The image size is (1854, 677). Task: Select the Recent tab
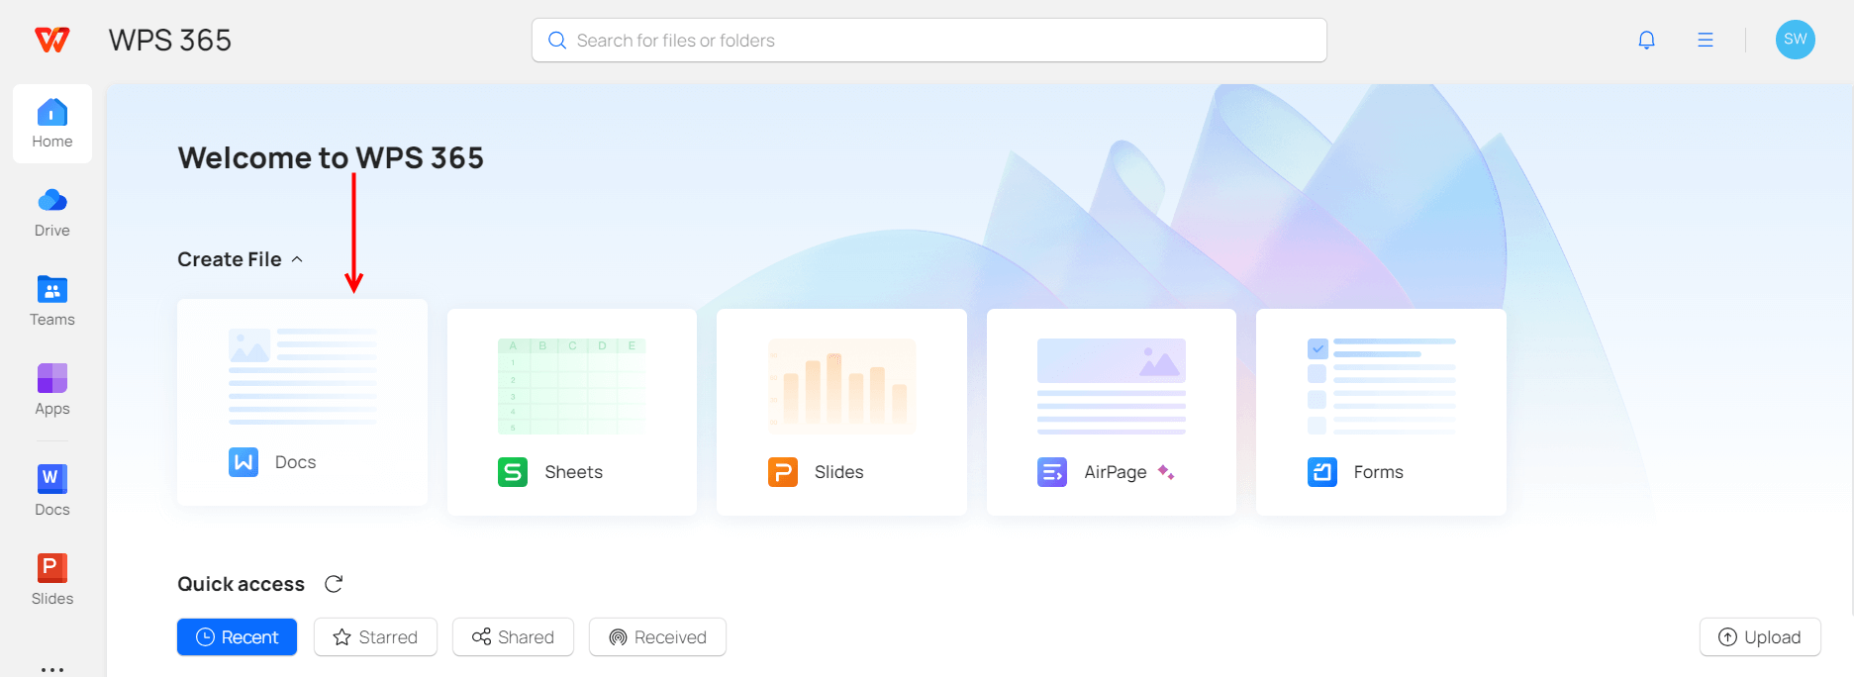click(x=237, y=637)
